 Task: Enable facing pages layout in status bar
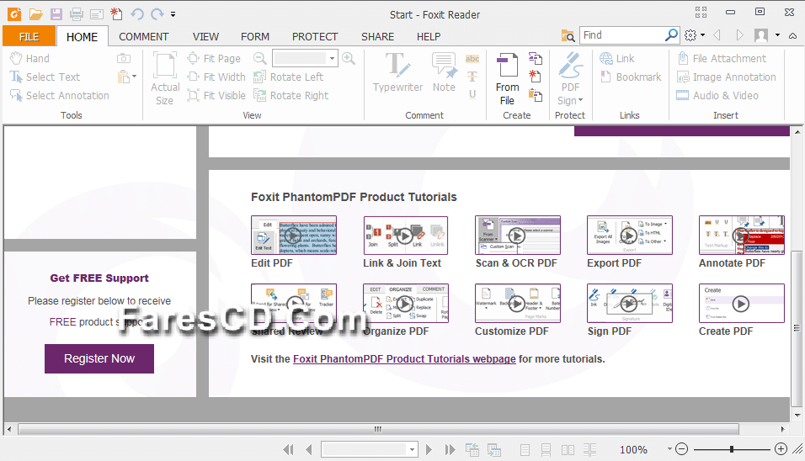click(568, 450)
